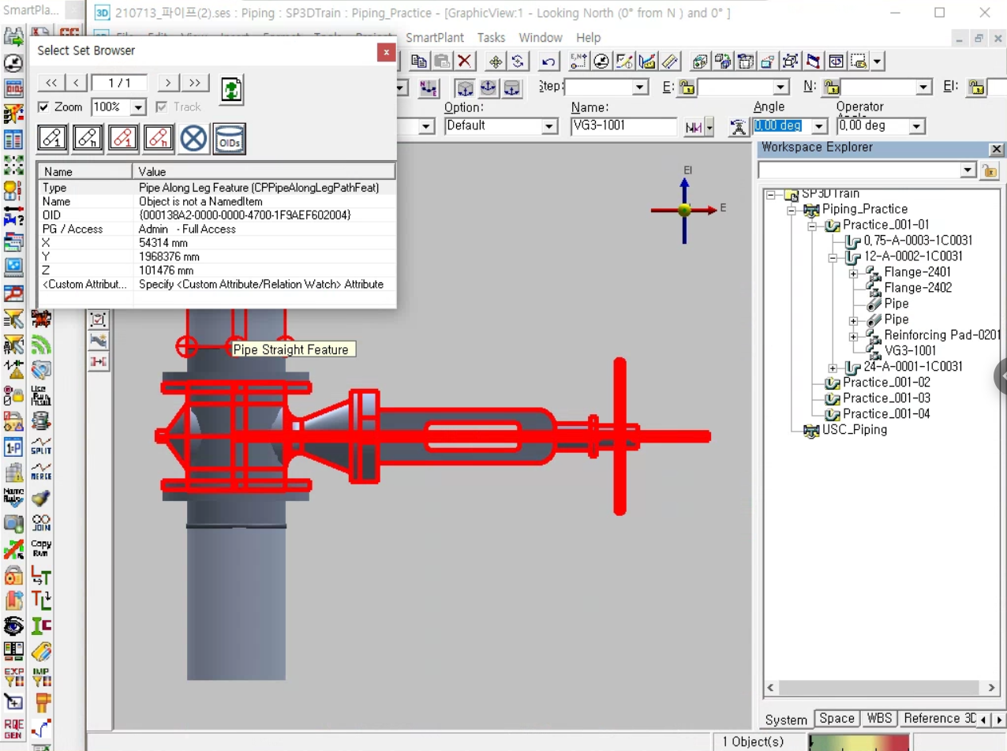This screenshot has height=751, width=1007.
Task: Click the binoculars icon atop left toolbar
Action: (13, 36)
